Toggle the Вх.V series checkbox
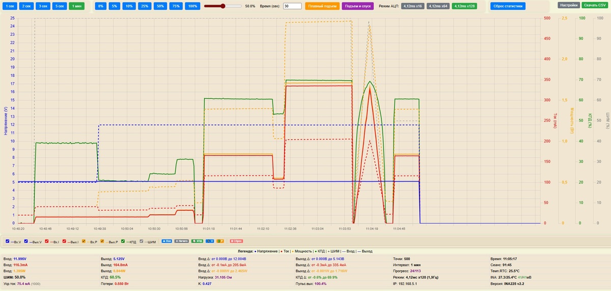611x291 pixels. [7, 241]
